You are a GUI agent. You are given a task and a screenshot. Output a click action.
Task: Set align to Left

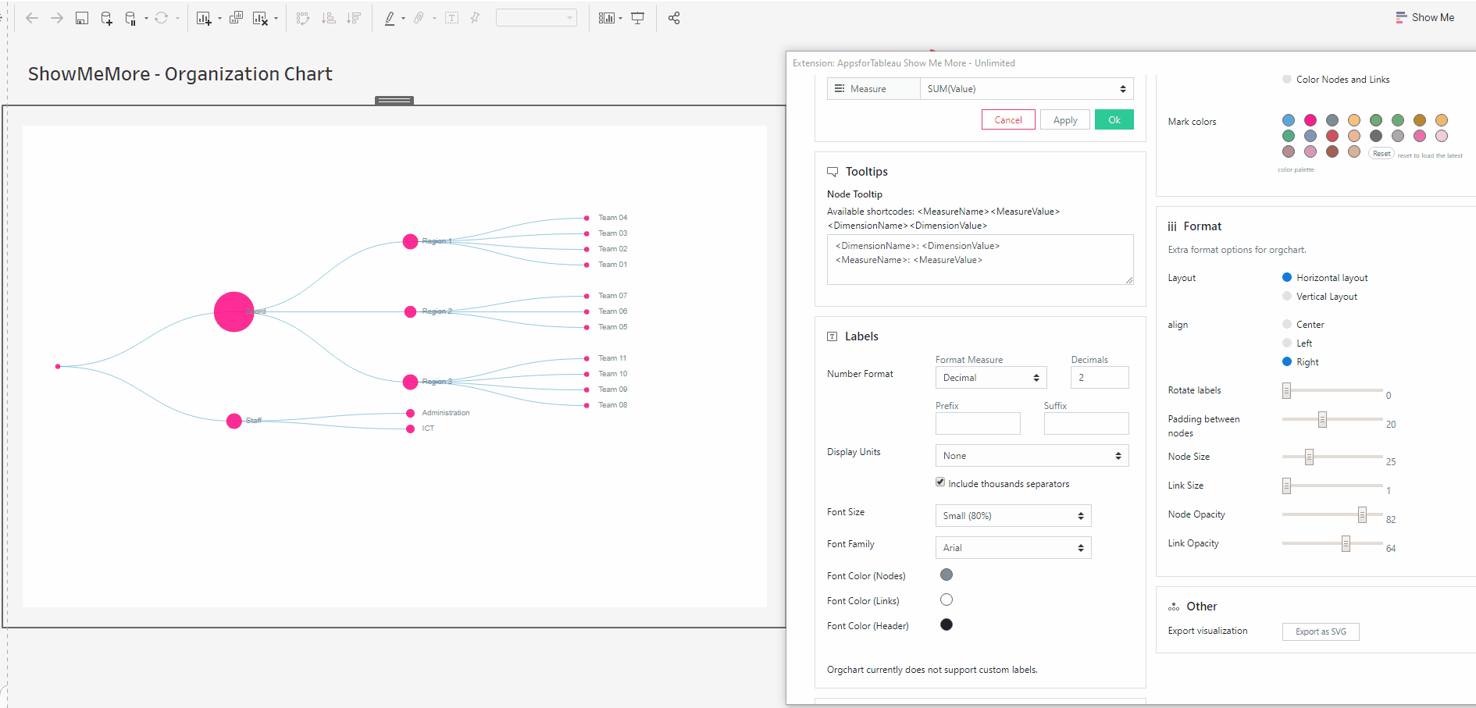[x=1287, y=343]
